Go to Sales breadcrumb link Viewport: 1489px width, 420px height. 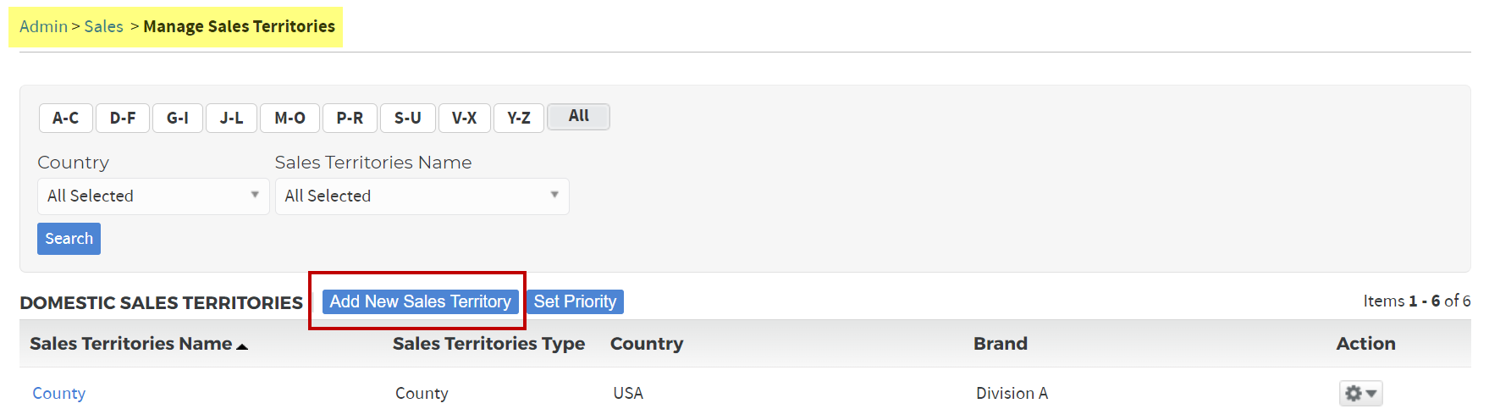tap(104, 26)
